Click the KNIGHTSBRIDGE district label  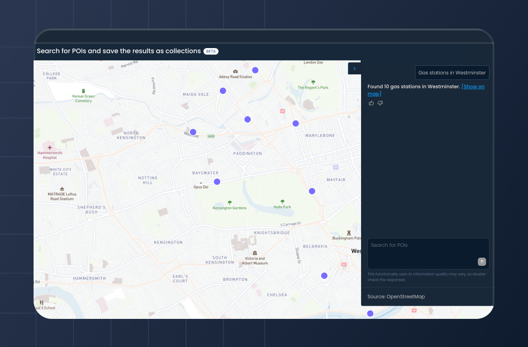[x=272, y=233]
